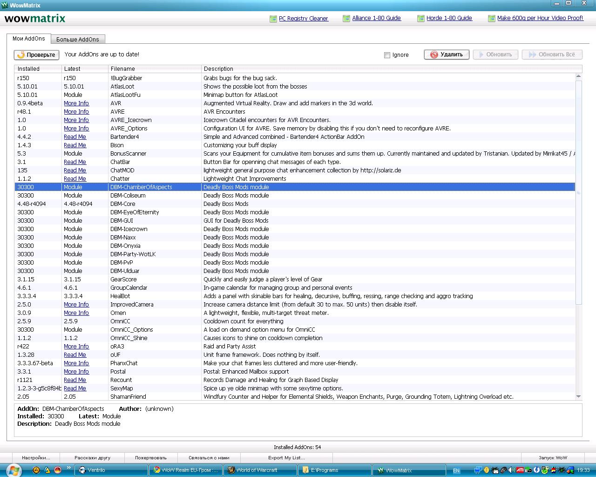Screen dimensions: 596x477
Task: Click the icon beside PC Registry Cleaner
Action: (x=273, y=19)
